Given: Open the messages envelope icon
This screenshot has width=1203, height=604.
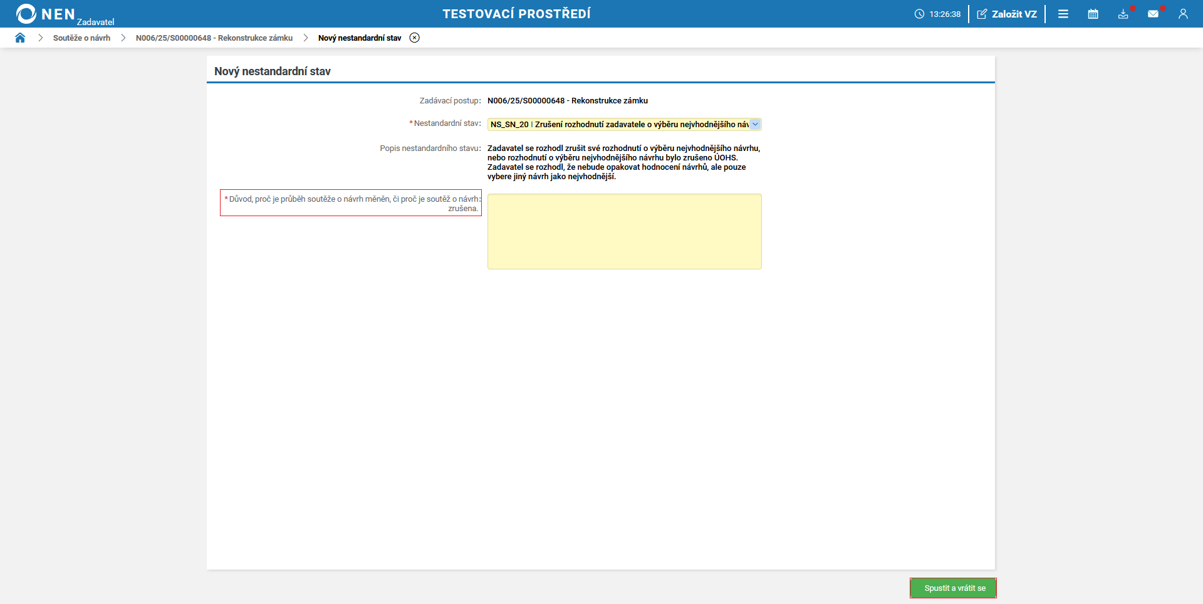Looking at the screenshot, I should point(1153,14).
